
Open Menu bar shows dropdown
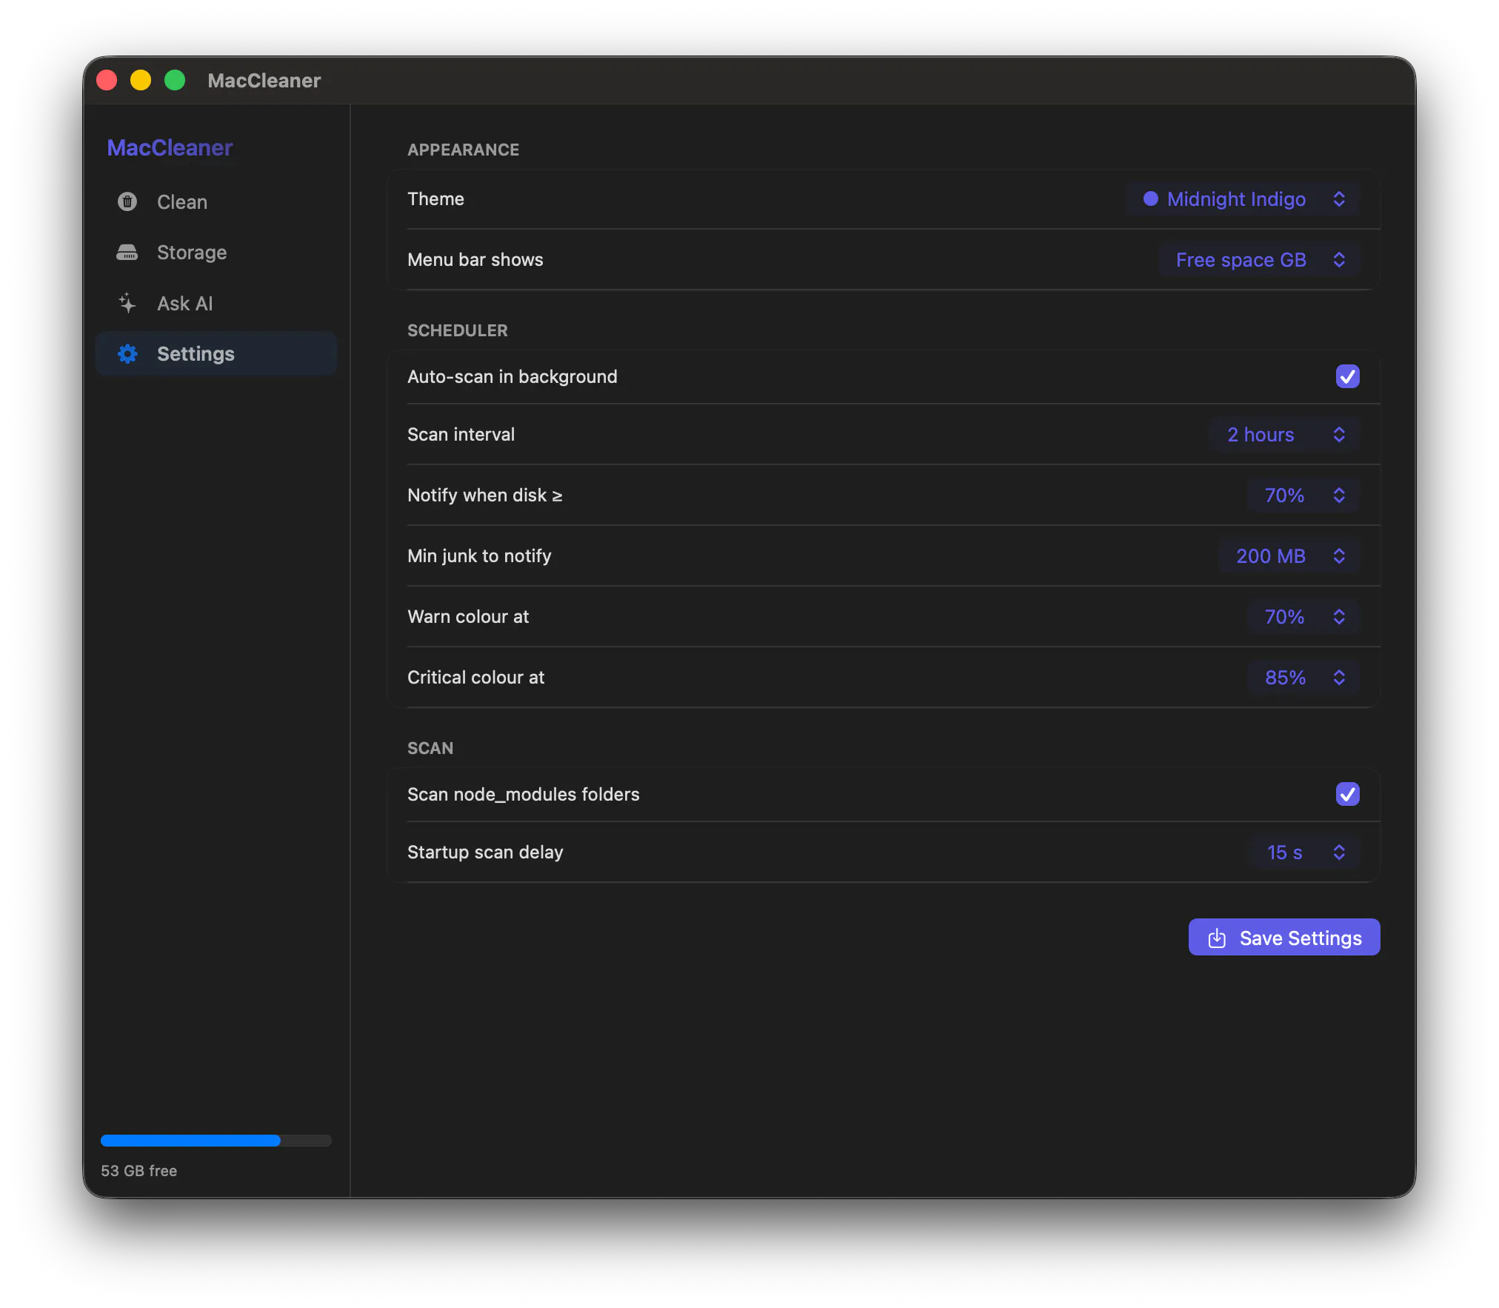pos(1259,260)
